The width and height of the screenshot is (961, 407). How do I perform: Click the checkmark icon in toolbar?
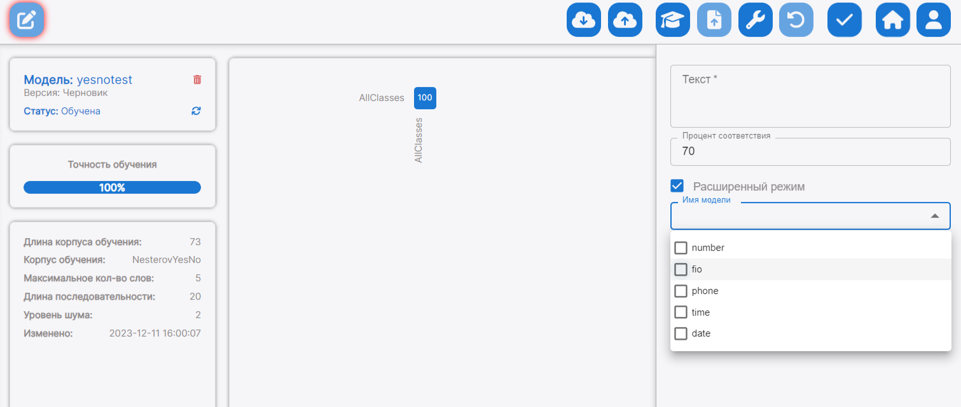coord(844,20)
